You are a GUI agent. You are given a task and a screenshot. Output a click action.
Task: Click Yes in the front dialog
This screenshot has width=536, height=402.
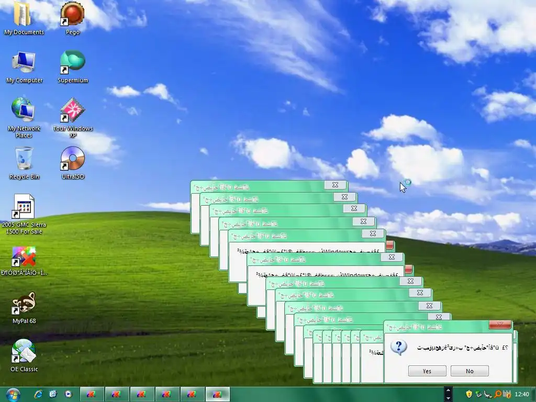427,371
